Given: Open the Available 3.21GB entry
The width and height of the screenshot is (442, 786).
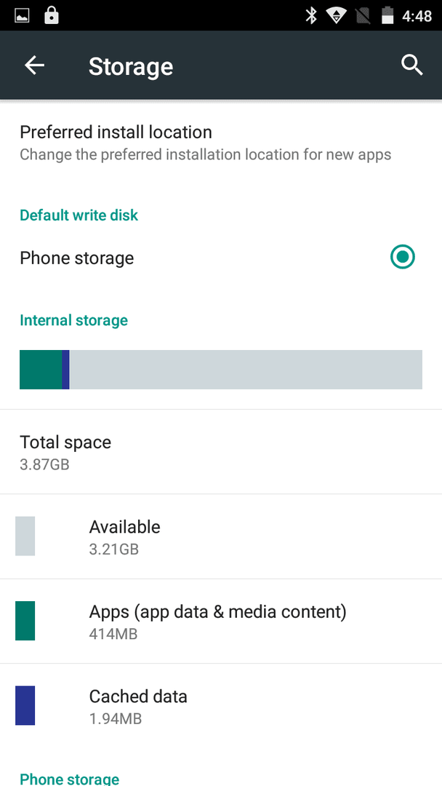Looking at the screenshot, I should [x=221, y=536].
